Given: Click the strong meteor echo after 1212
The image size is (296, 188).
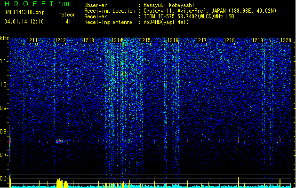Looking at the screenshot, I should click(62, 141).
